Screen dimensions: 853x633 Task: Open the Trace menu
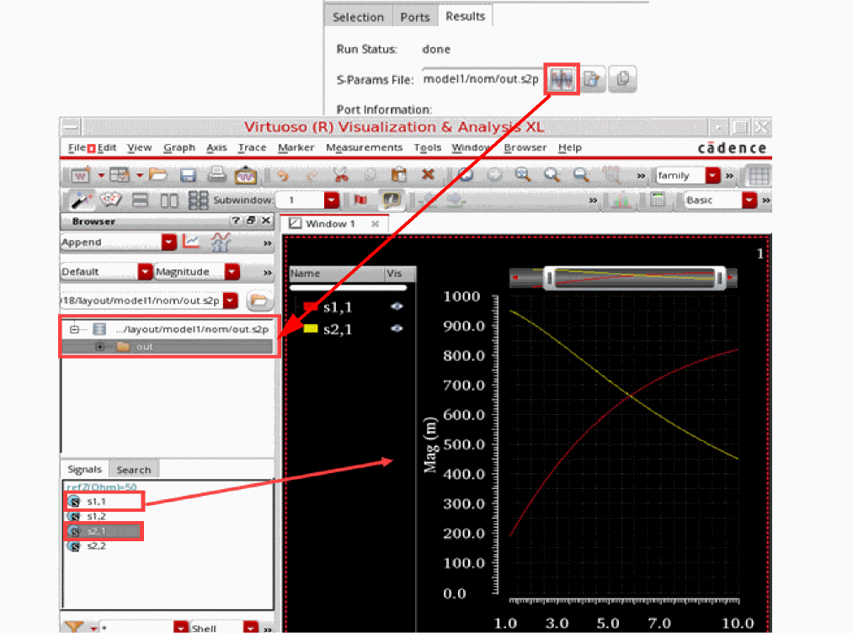pos(252,147)
